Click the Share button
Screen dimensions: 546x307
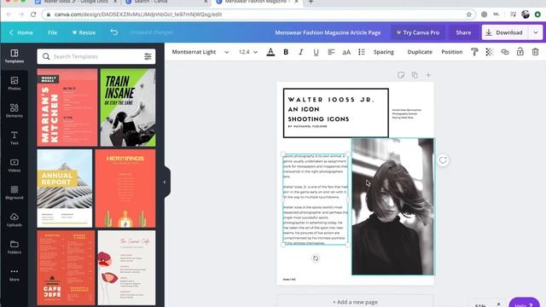463,32
